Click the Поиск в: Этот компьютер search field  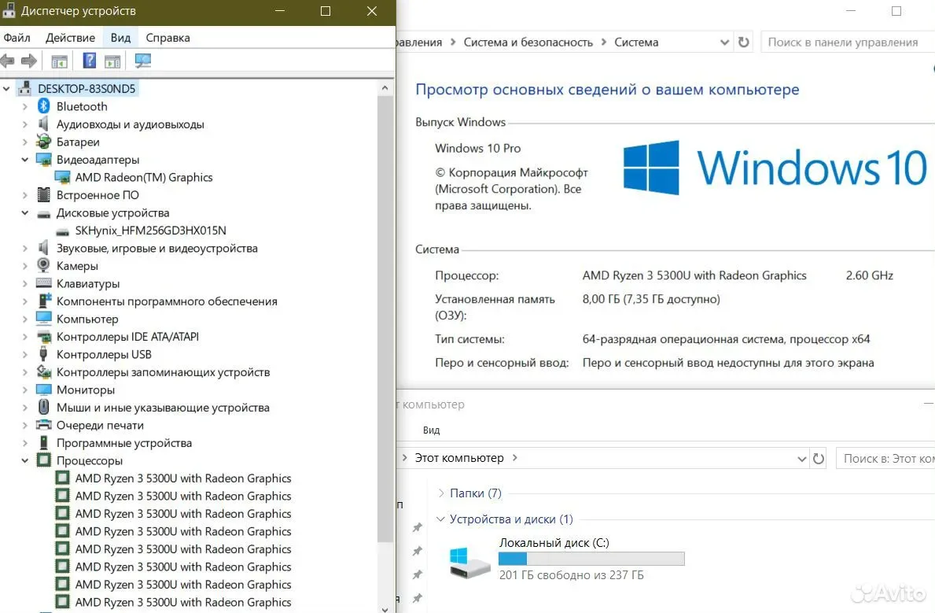pyautogui.click(x=885, y=459)
